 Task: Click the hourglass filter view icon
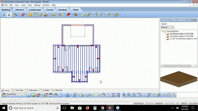click(75, 95)
